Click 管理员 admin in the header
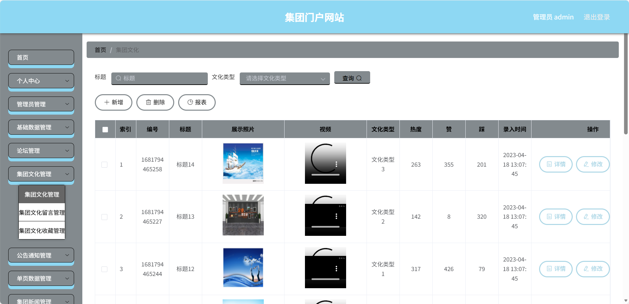Screen dimensions: 629x304 point(553,17)
